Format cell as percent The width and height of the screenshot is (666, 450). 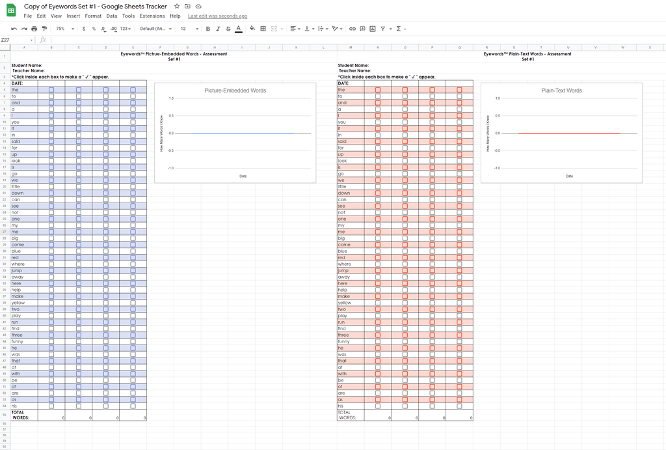[x=94, y=29]
